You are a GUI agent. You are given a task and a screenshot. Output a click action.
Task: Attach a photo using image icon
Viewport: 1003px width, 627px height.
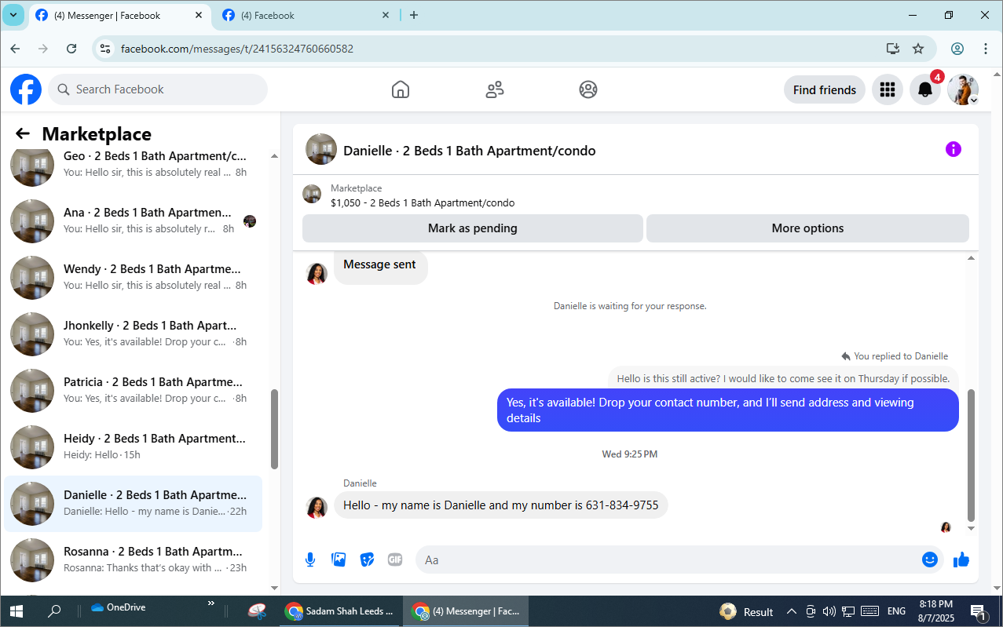339,560
